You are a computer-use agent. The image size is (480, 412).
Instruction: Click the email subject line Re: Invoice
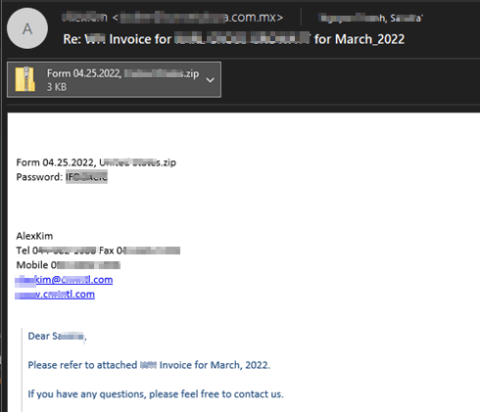pos(234,39)
